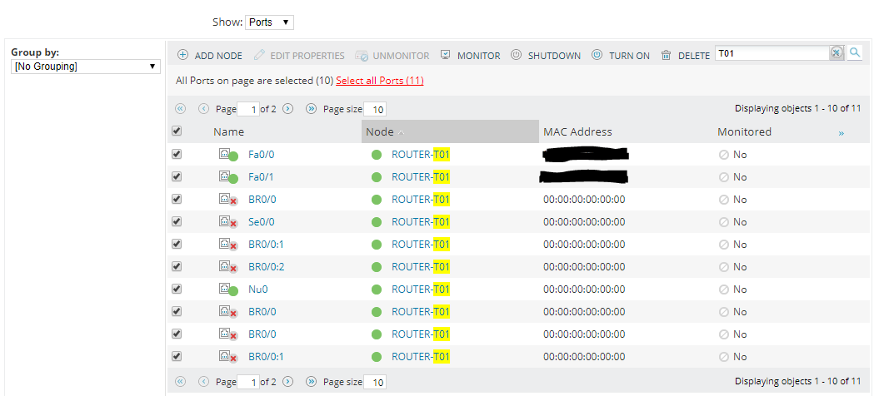Jump to last page in top pager
The image size is (874, 396).
click(311, 109)
